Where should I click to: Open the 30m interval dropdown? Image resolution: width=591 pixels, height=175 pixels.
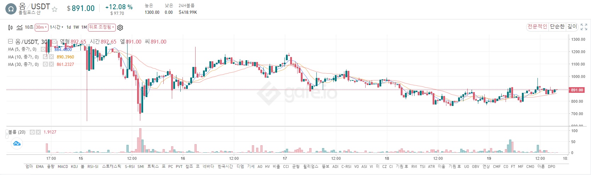pyautogui.click(x=41, y=27)
